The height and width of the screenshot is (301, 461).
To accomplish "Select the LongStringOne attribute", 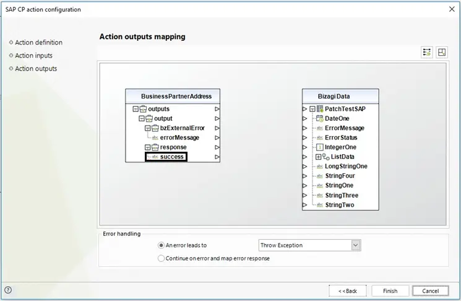I will tap(346, 167).
